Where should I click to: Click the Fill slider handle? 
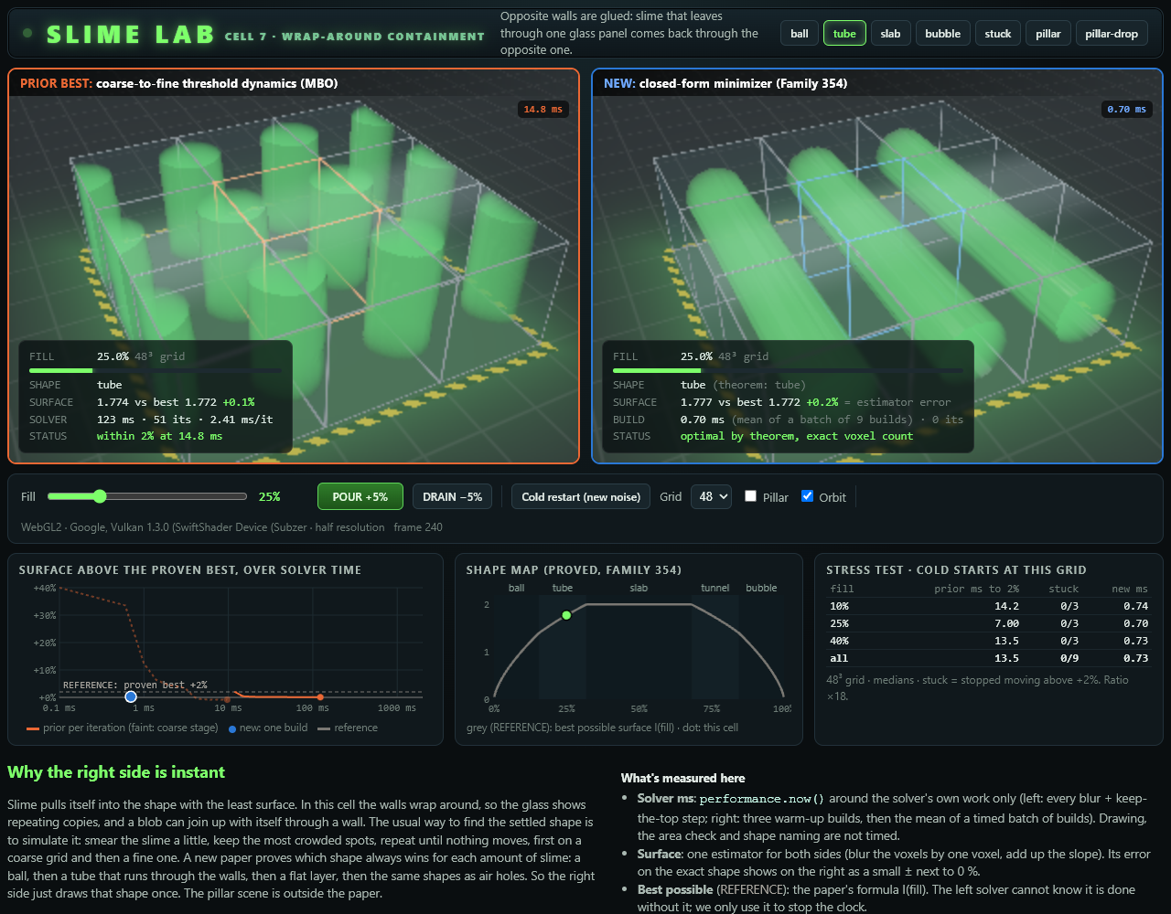(100, 496)
